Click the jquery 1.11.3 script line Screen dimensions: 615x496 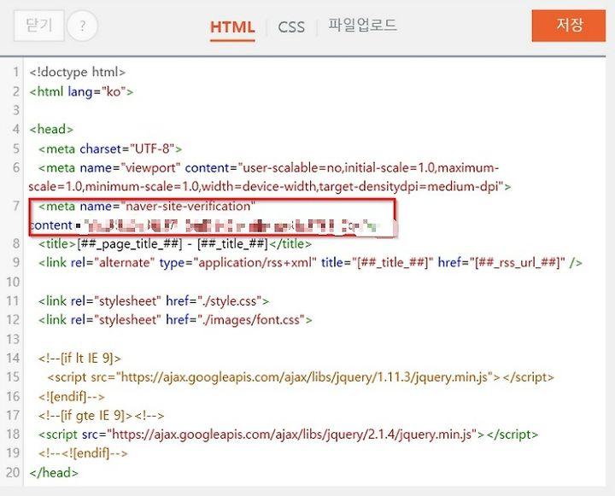(x=301, y=377)
